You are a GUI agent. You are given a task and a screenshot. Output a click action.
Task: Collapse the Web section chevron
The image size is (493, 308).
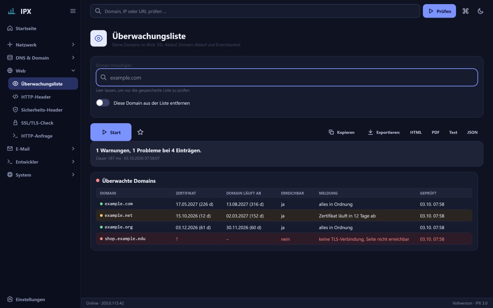click(73, 71)
